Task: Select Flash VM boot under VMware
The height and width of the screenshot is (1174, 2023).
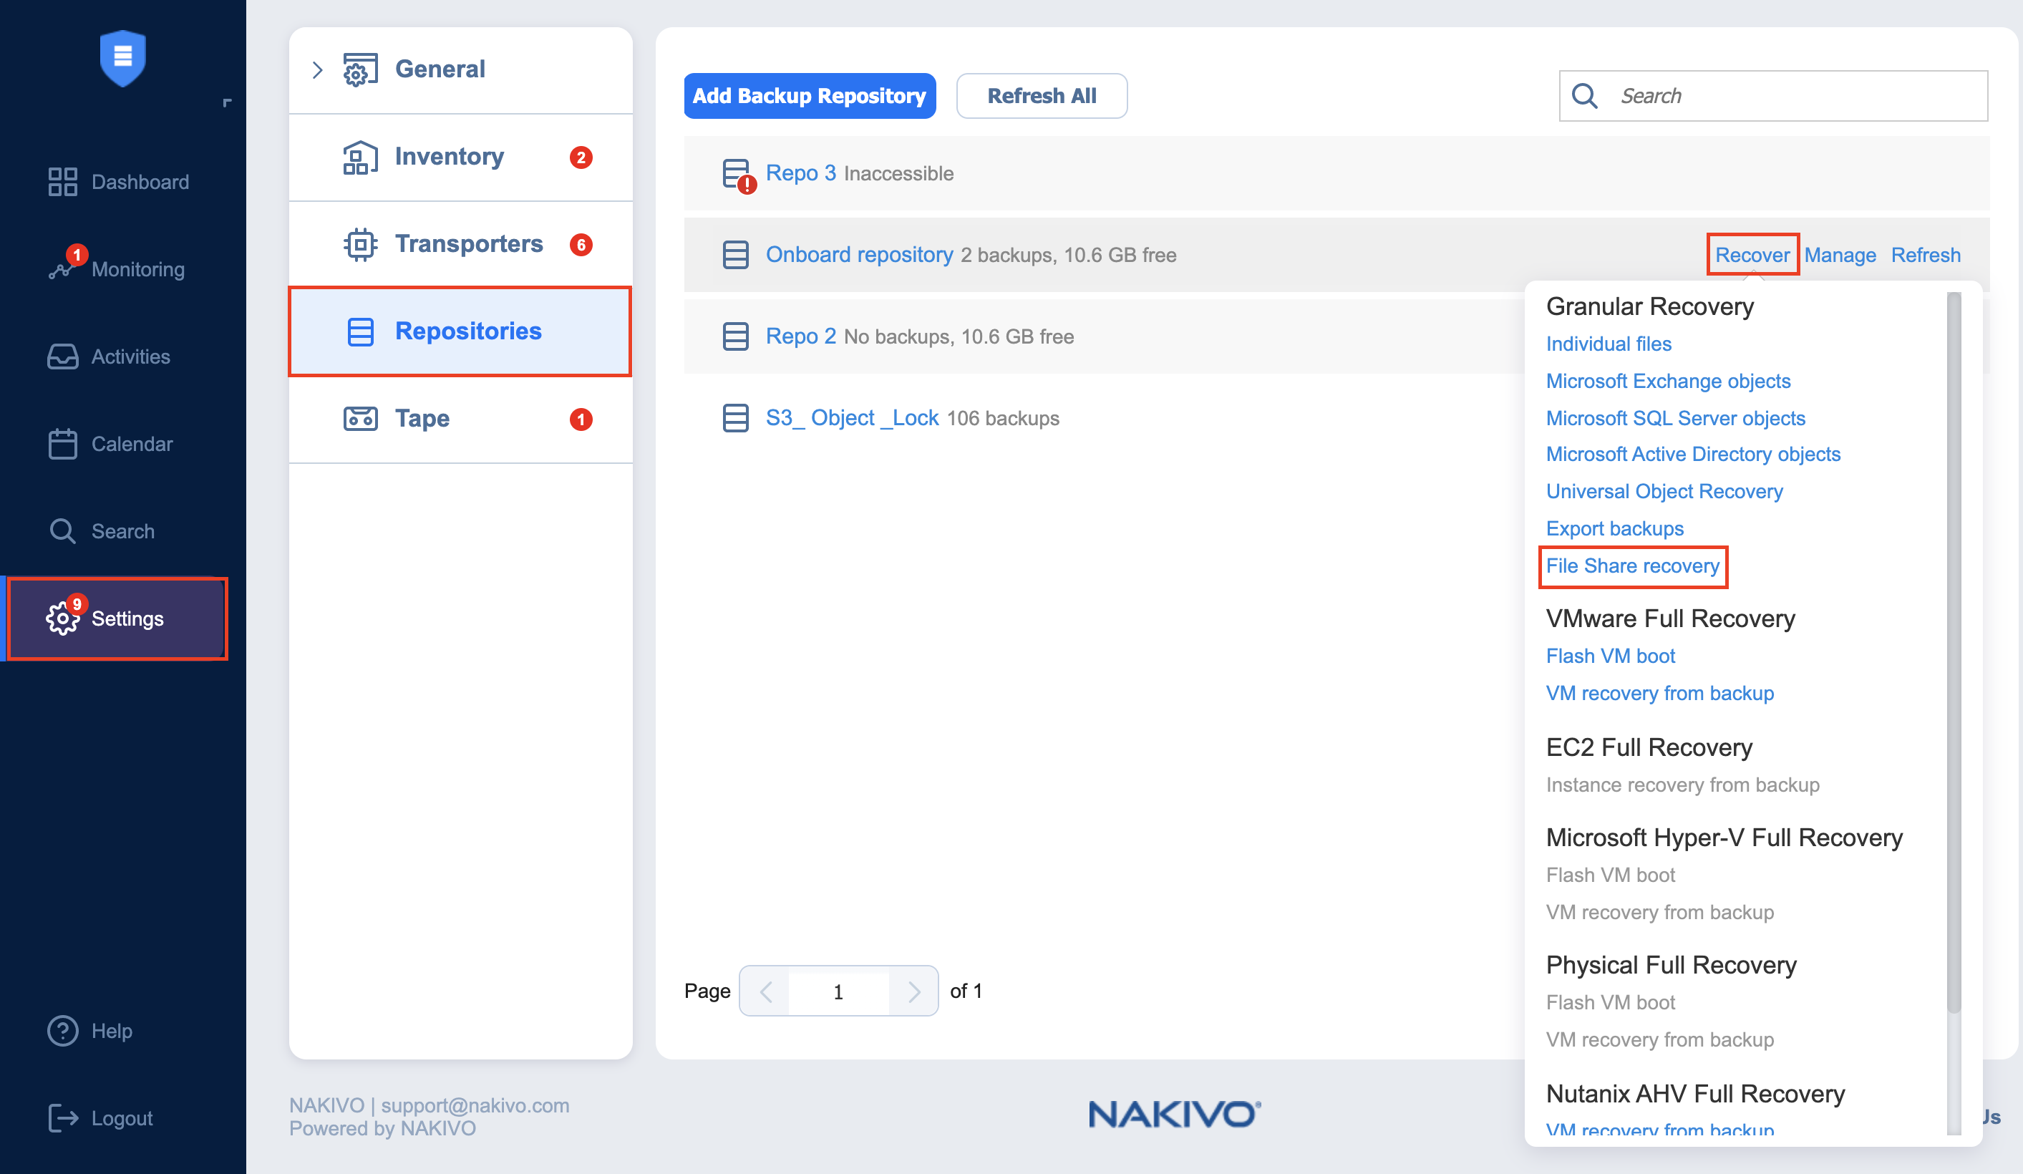Action: [1611, 656]
